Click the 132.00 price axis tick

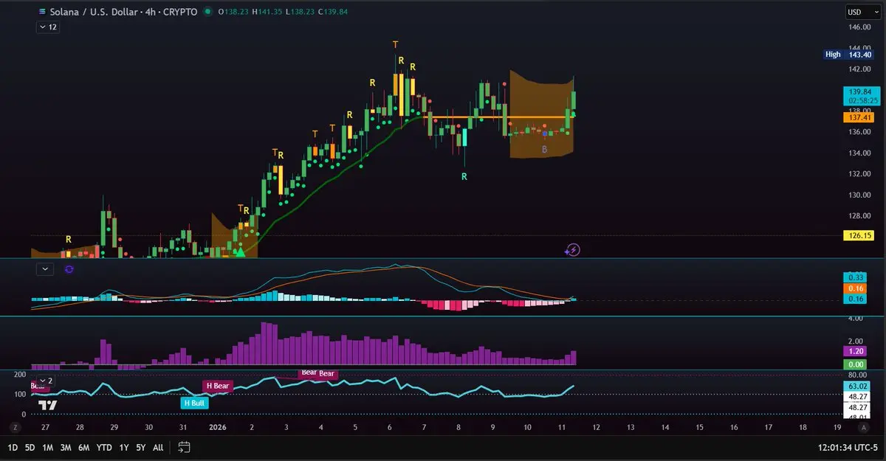point(860,174)
